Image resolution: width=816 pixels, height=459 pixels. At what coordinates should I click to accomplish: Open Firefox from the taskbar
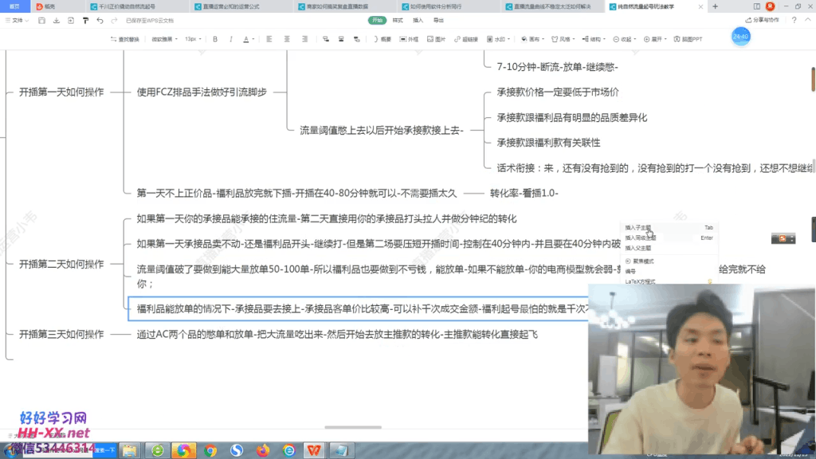click(262, 450)
